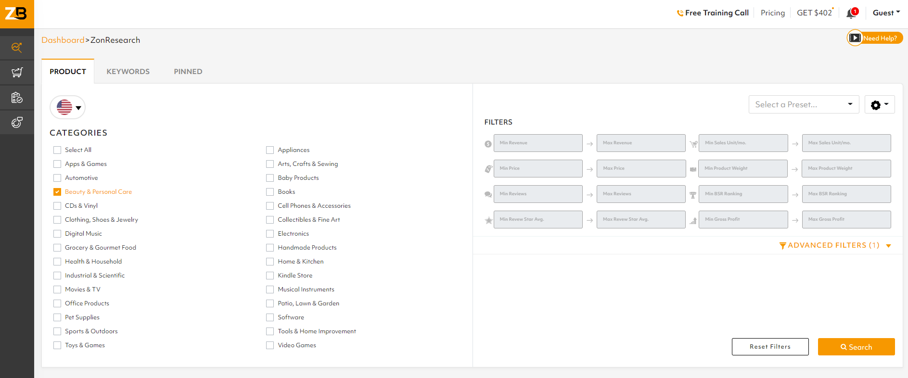Focus the Min BSR Ranking field
The image size is (908, 378).
click(743, 194)
